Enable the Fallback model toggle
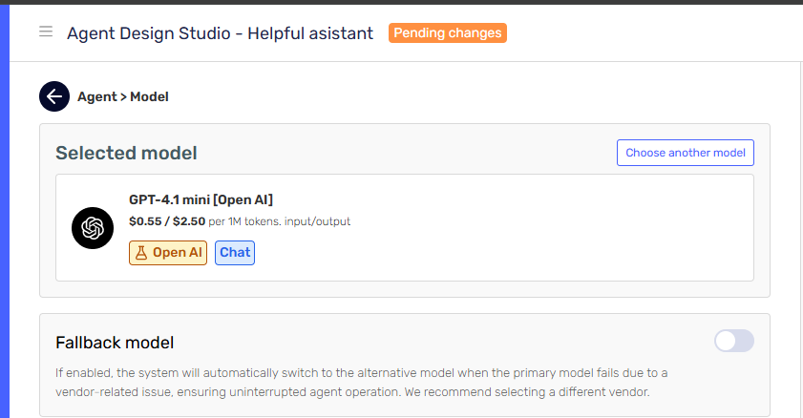Image resolution: width=803 pixels, height=418 pixels. click(733, 341)
